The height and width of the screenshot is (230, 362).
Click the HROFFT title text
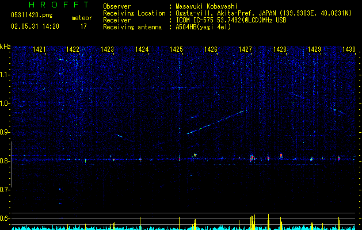point(59,5)
